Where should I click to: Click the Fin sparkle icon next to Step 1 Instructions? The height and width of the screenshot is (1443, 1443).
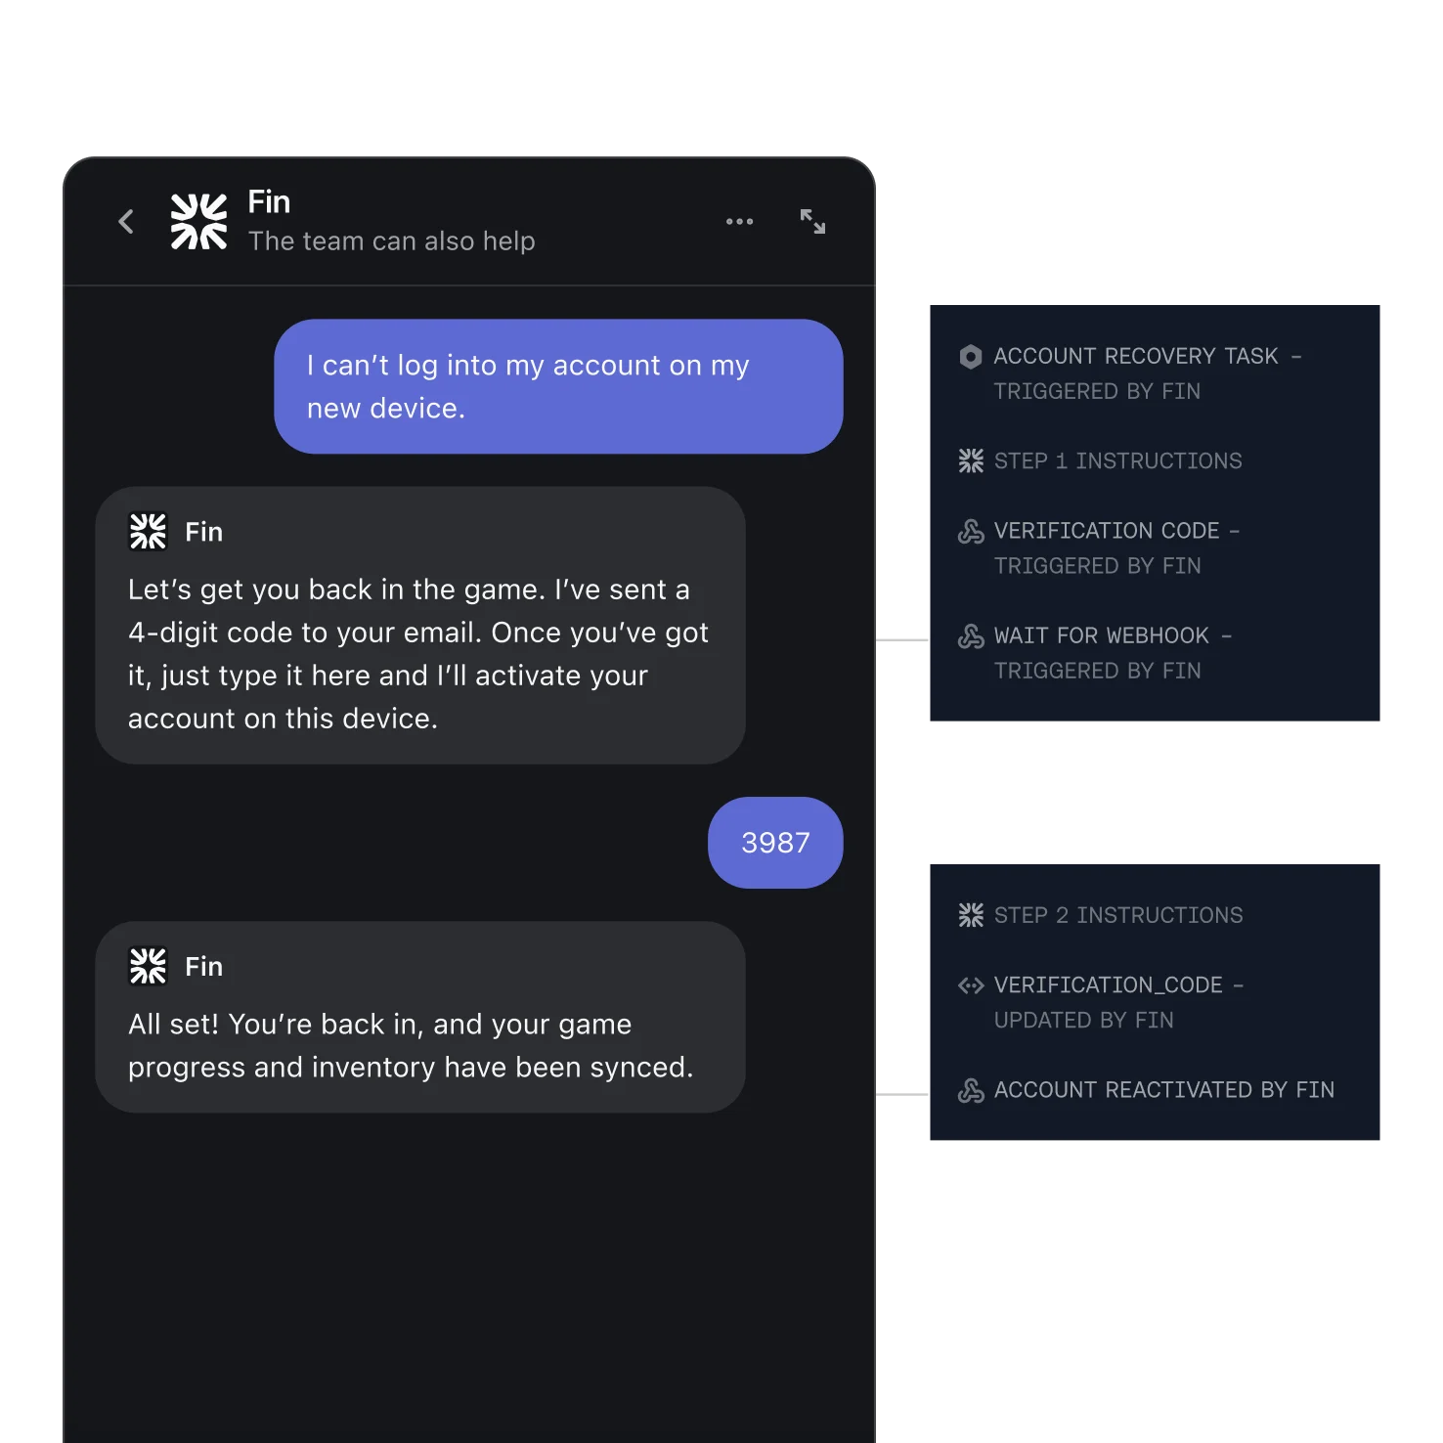[x=970, y=460]
